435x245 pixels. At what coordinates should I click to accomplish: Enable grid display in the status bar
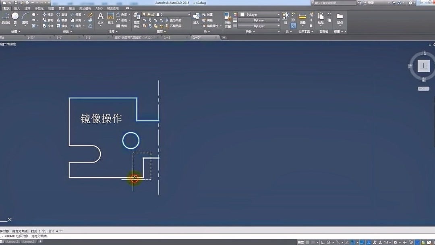[x=307, y=241]
